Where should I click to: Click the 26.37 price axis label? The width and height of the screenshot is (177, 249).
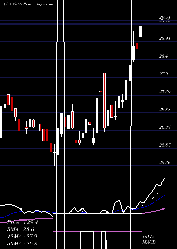point(165,127)
